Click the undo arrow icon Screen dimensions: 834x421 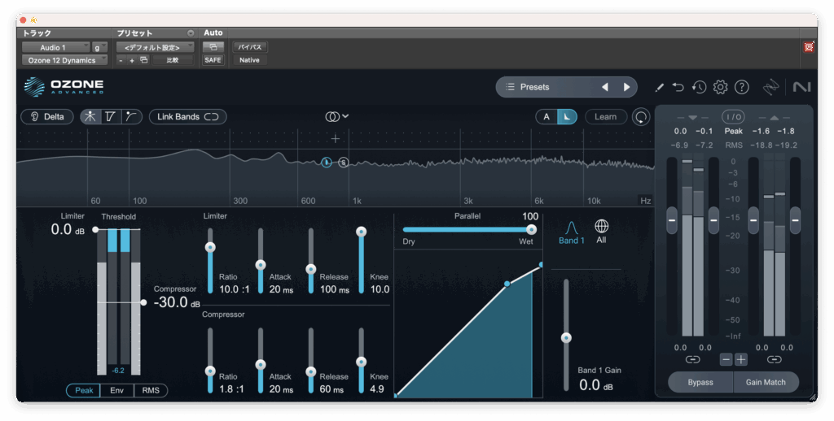click(678, 87)
